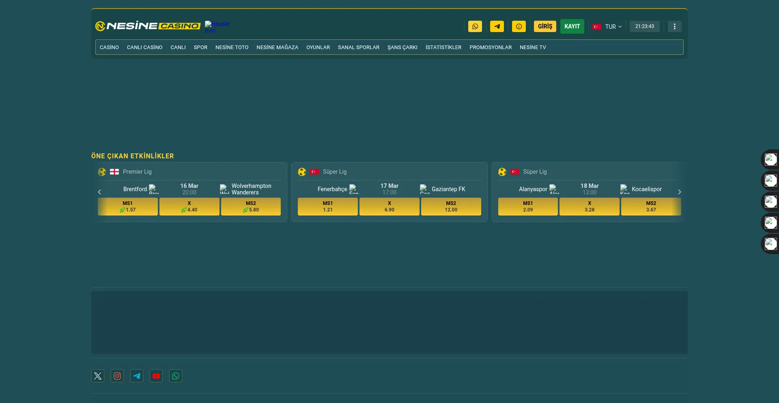Viewport: 779px width, 403px height.
Task: Click the Kocaelispor team name
Action: point(647,189)
